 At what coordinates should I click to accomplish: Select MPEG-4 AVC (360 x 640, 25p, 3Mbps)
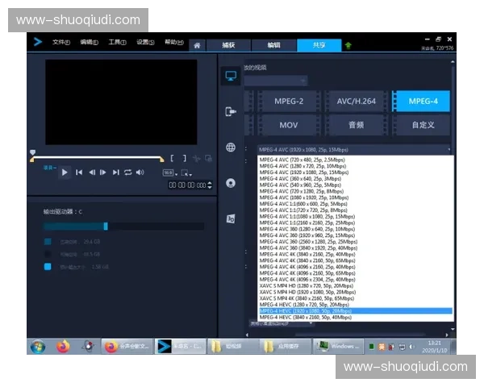(355, 179)
